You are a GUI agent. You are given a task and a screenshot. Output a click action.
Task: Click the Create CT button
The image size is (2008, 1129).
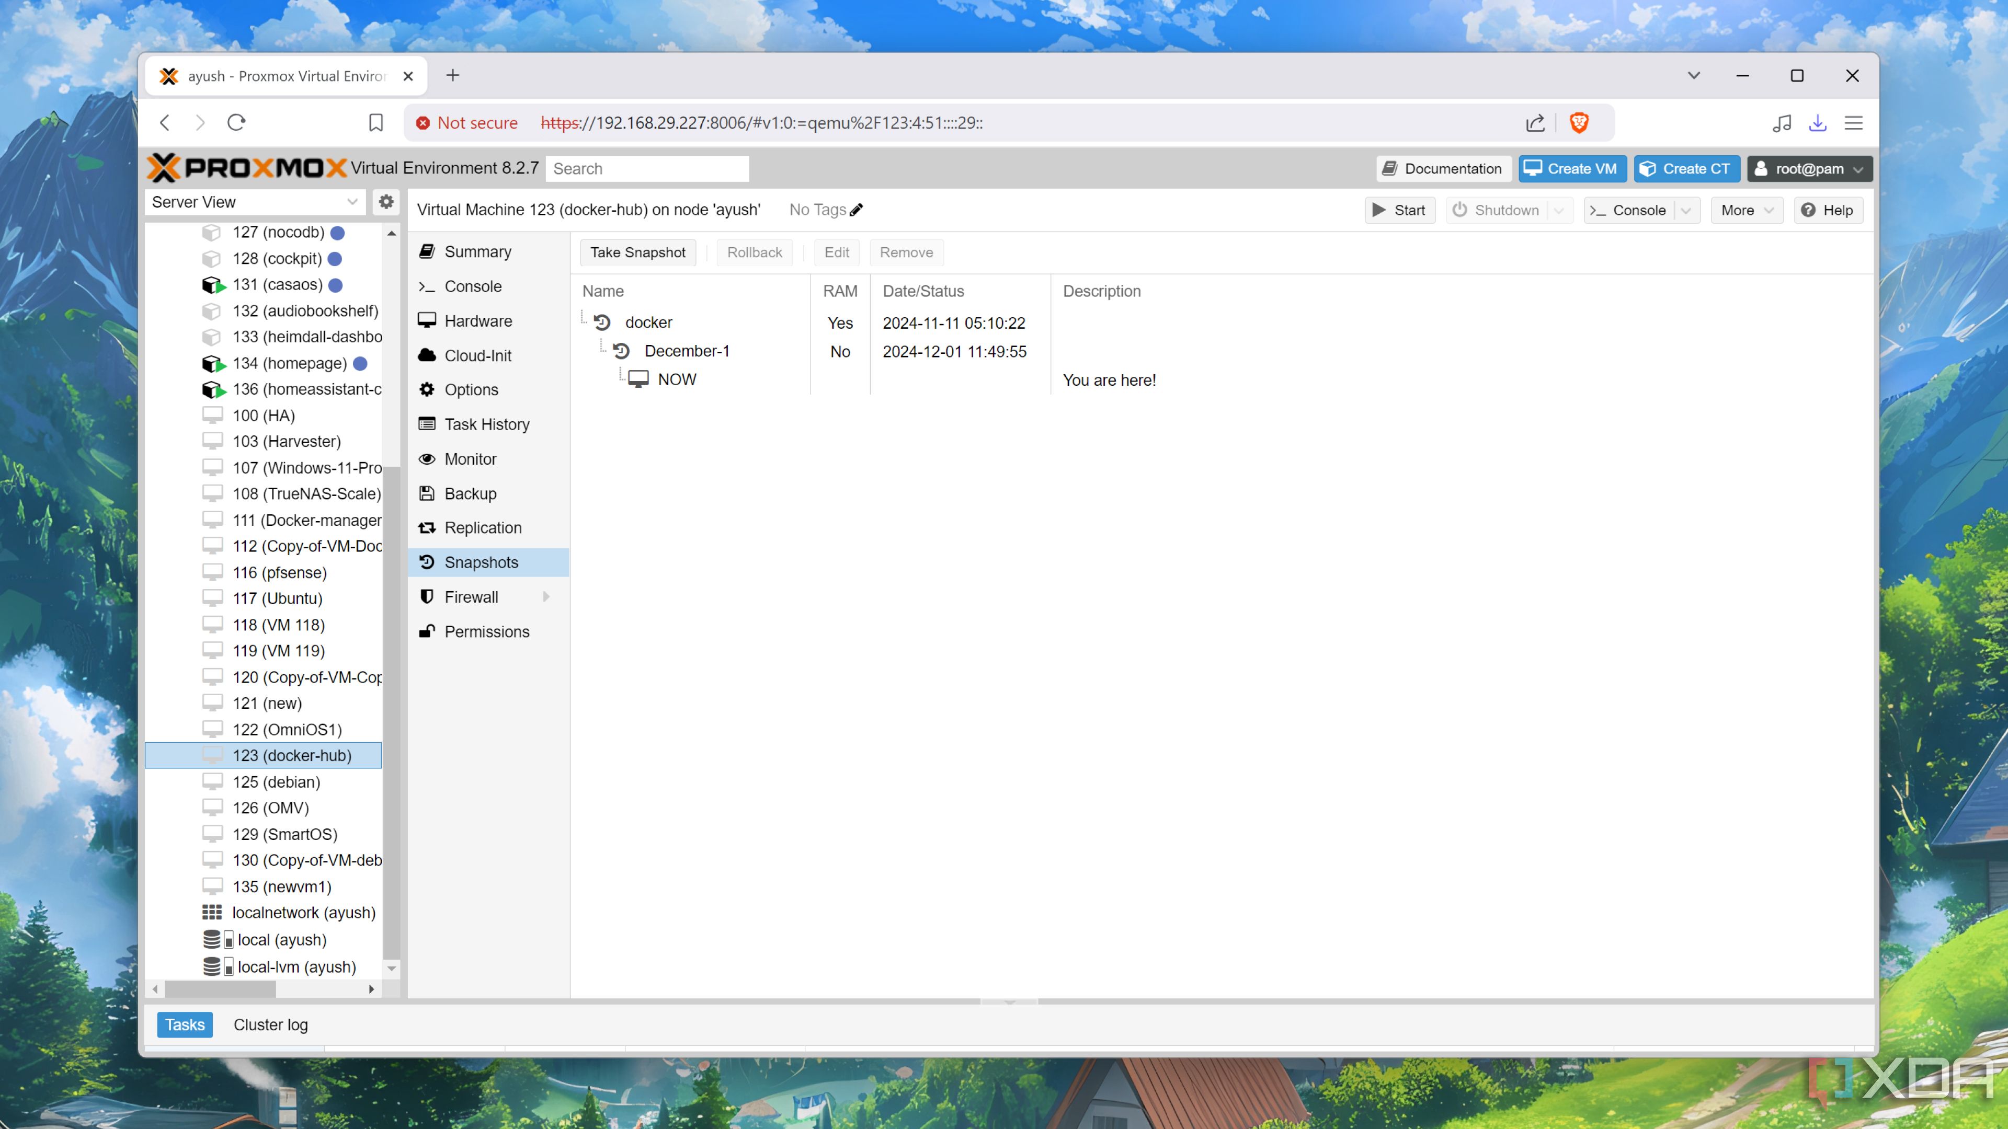tap(1686, 168)
